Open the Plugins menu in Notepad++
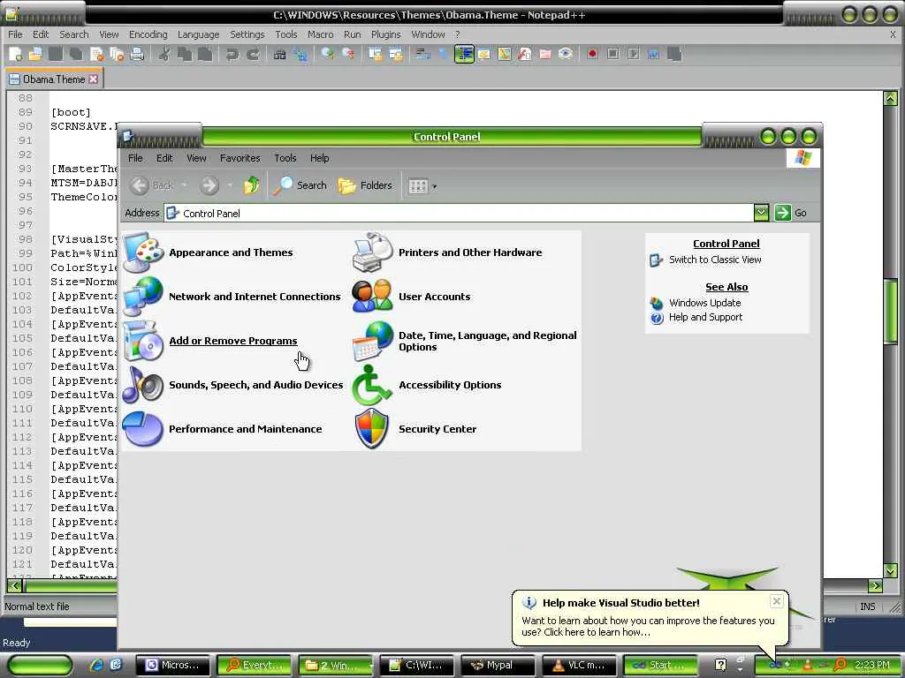 pyautogui.click(x=385, y=34)
